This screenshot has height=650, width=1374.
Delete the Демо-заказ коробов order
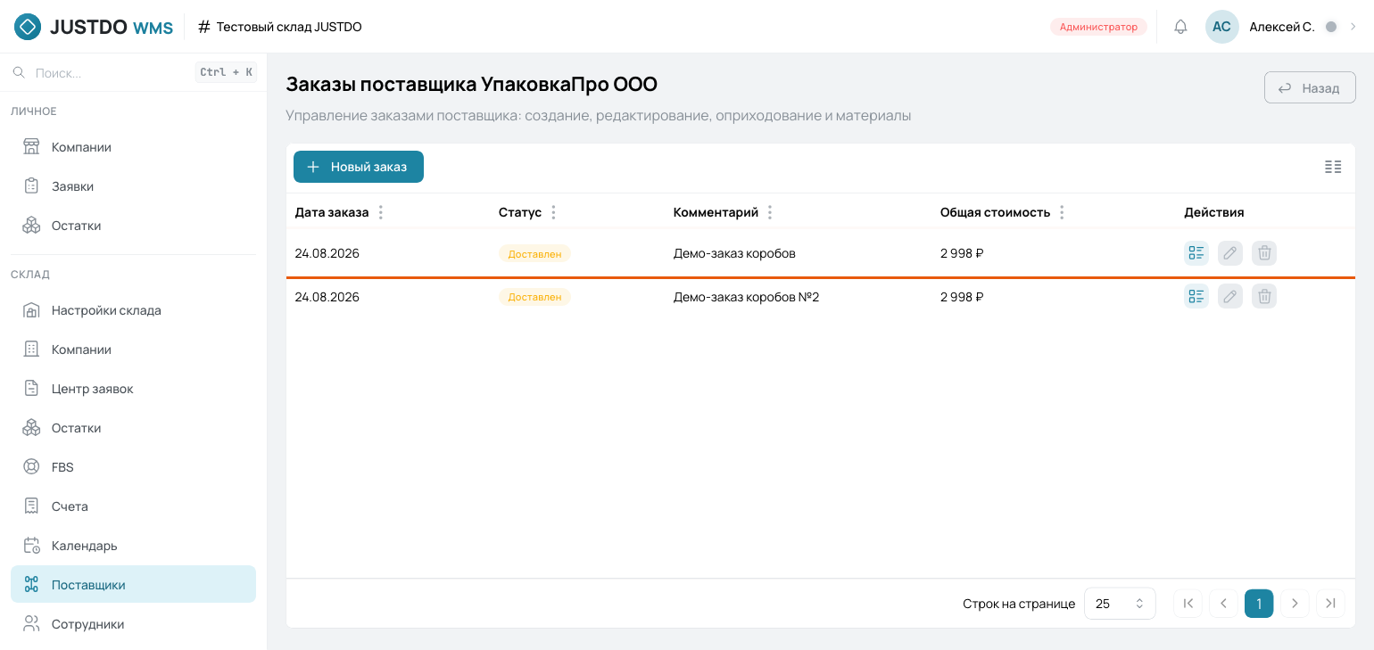tap(1264, 253)
